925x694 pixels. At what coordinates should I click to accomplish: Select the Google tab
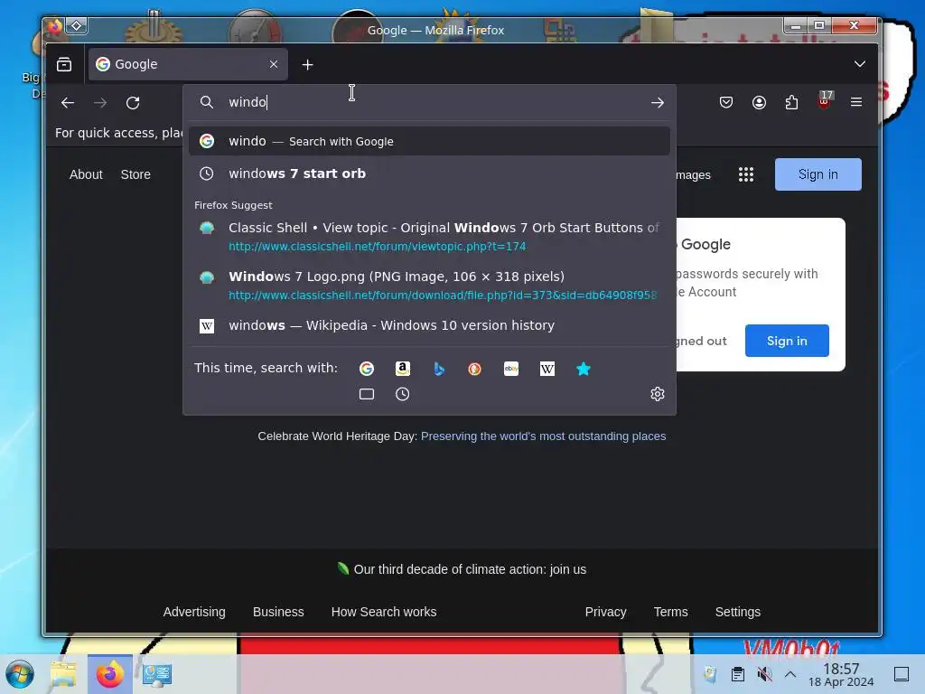188,64
